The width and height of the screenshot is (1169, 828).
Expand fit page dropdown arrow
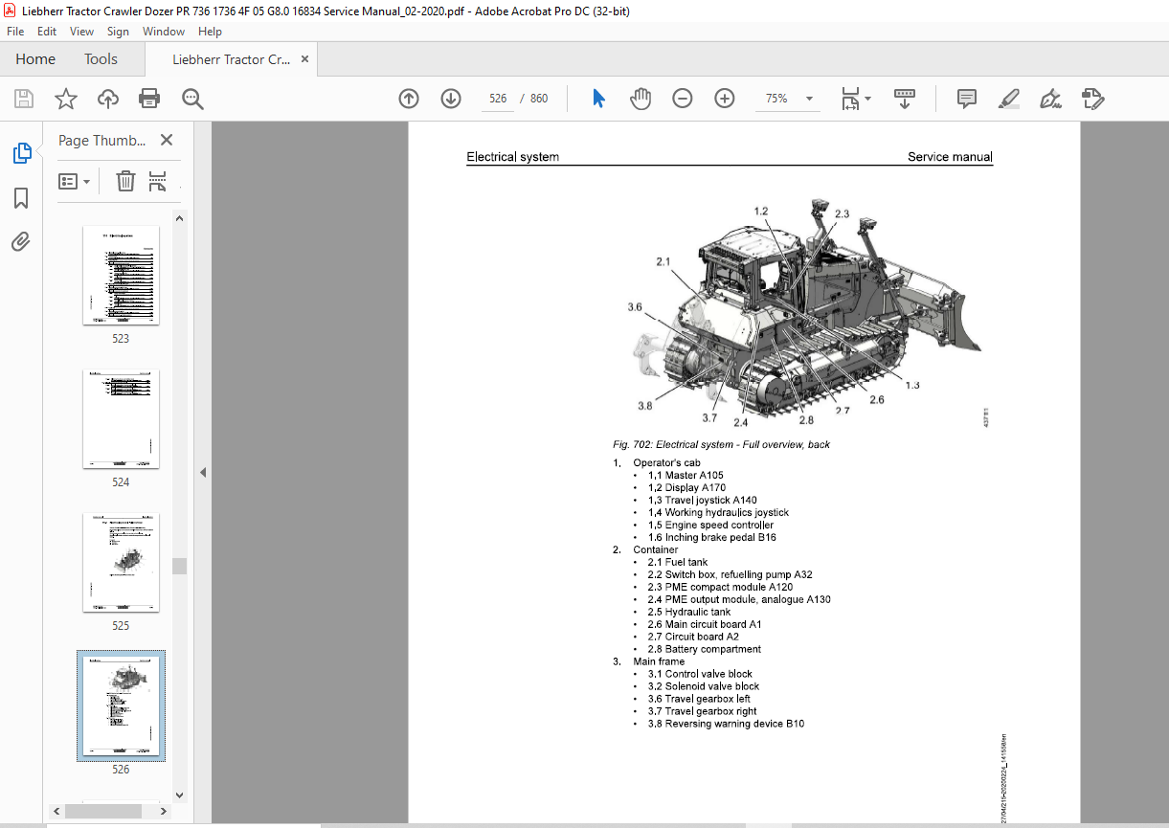coord(868,99)
